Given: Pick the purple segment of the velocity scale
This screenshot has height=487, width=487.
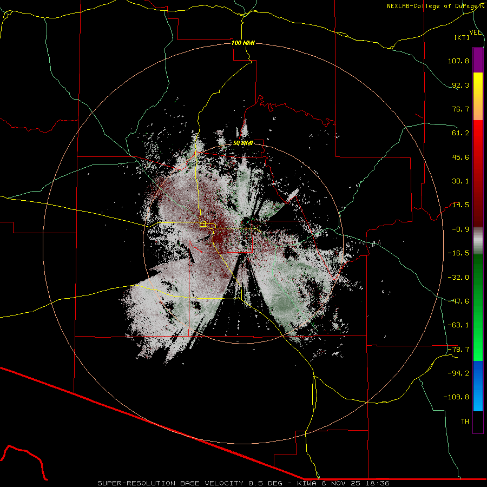Looking at the screenshot, I should click(x=478, y=60).
